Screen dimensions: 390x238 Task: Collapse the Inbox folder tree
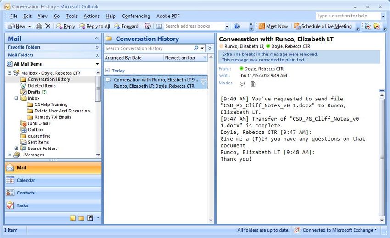coord(16,98)
